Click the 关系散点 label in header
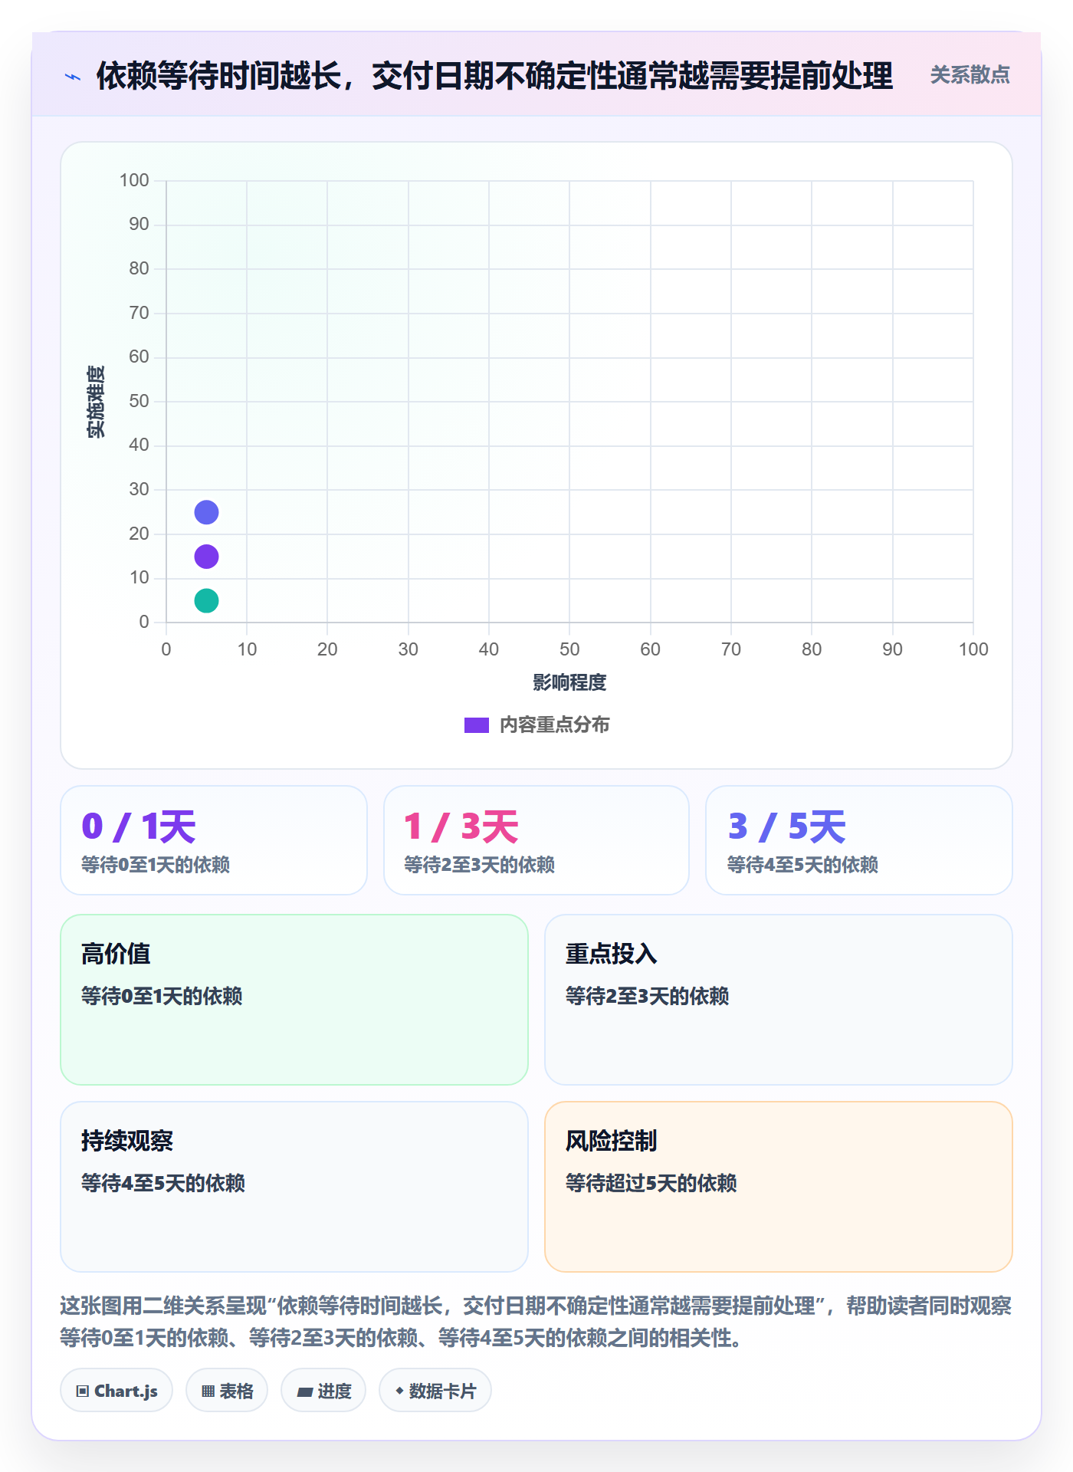The width and height of the screenshot is (1073, 1472). 970,75
